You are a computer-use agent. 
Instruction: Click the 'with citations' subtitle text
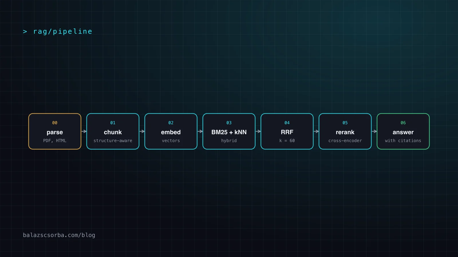[x=403, y=140]
